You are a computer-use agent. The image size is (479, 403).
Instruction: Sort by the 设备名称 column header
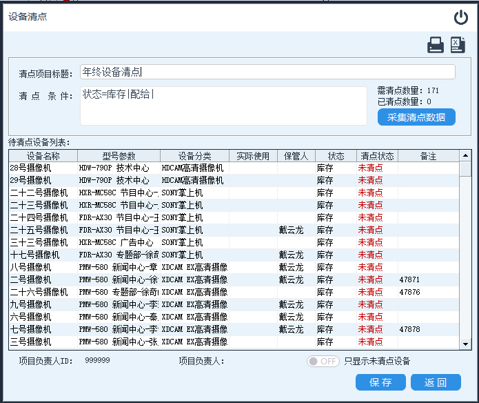click(43, 156)
